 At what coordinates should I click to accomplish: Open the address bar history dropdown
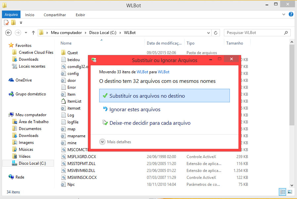(208, 33)
